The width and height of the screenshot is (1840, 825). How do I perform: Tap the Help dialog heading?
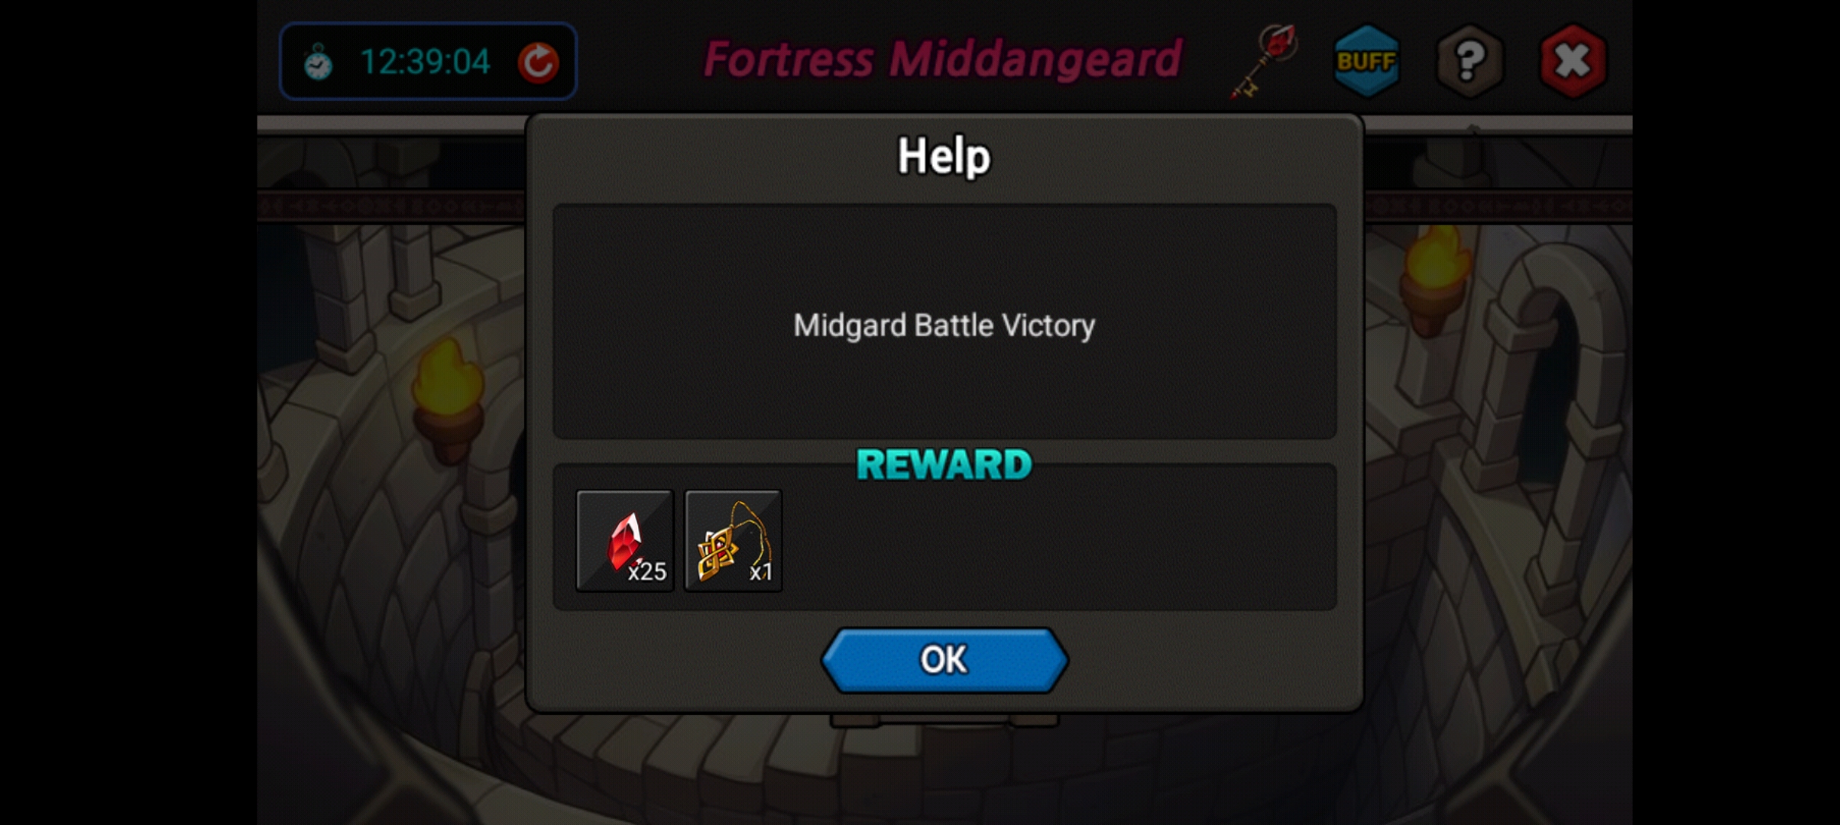coord(944,157)
